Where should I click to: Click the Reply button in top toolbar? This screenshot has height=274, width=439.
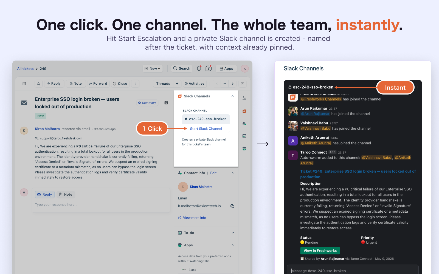[54, 84]
